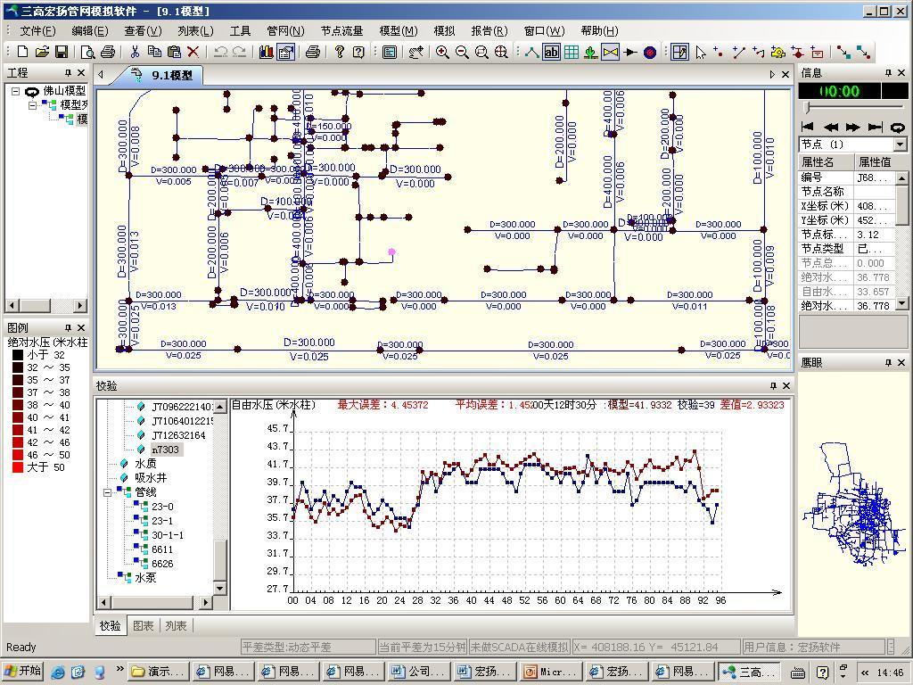Select the 23-0 pipeline tree item
Image resolution: width=913 pixels, height=685 pixels.
pos(162,507)
